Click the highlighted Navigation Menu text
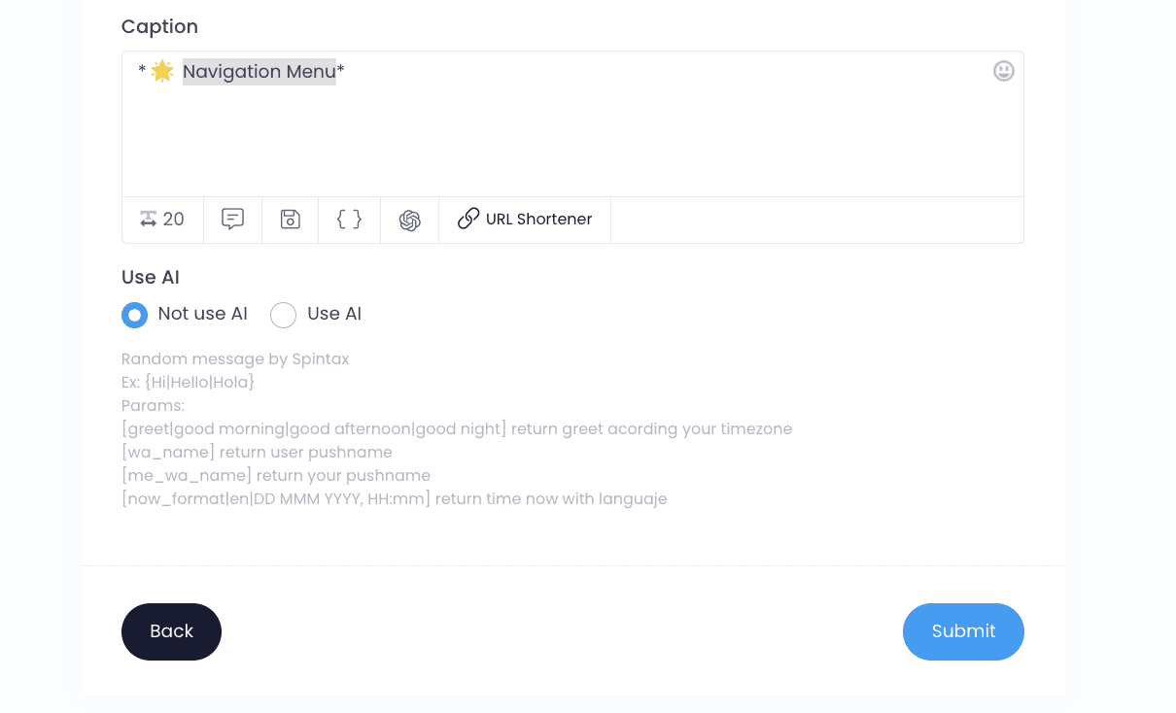1176x713 pixels. click(x=259, y=72)
